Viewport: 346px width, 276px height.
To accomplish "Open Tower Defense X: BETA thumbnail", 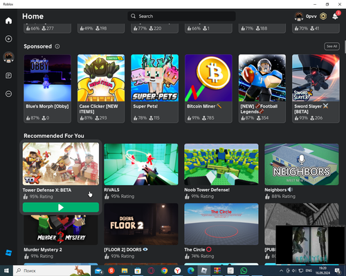I will [x=61, y=164].
